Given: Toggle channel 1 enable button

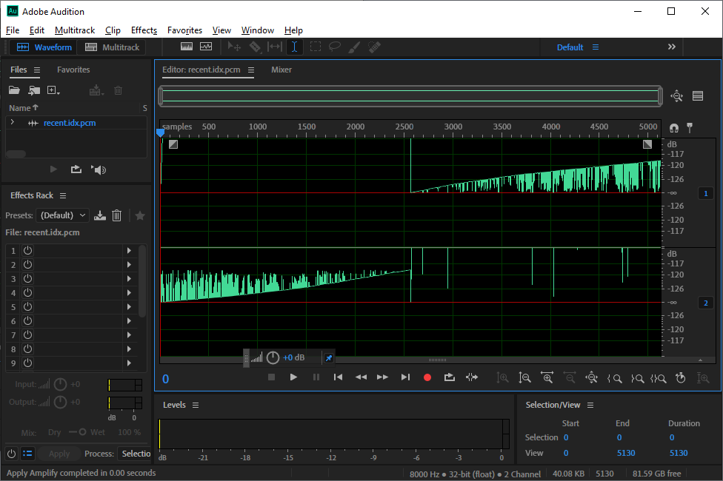Looking at the screenshot, I should coord(705,193).
